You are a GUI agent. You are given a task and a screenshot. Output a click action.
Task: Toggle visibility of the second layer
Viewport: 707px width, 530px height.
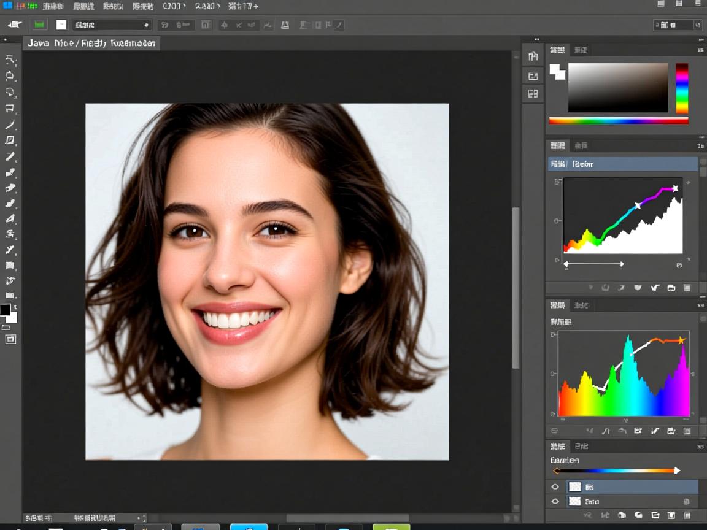click(x=555, y=501)
